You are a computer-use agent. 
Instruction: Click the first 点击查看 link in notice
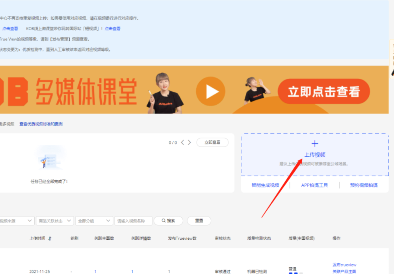pyautogui.click(x=10, y=29)
